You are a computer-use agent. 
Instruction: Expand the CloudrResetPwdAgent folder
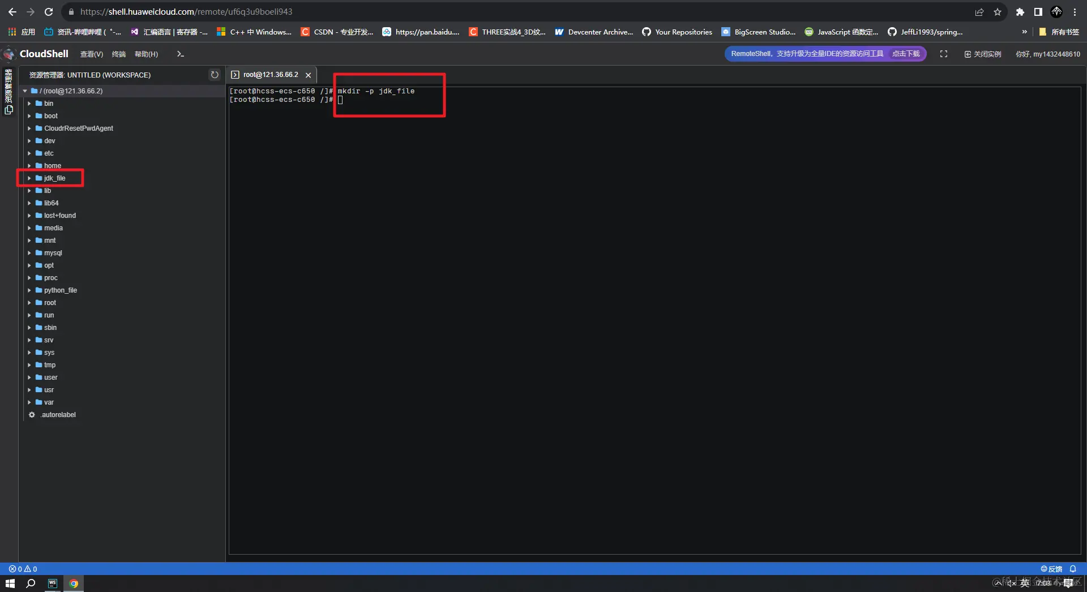pos(29,128)
